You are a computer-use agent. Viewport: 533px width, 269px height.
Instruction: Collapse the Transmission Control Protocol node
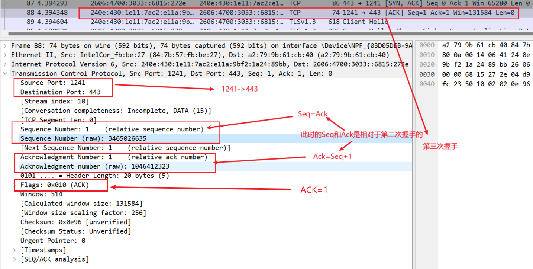[x=5, y=74]
